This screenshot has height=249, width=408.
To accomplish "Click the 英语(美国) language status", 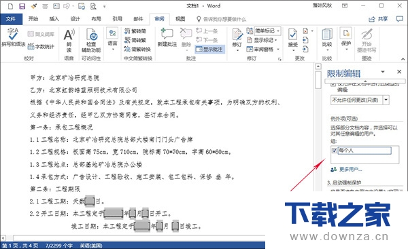I will click(x=91, y=246).
